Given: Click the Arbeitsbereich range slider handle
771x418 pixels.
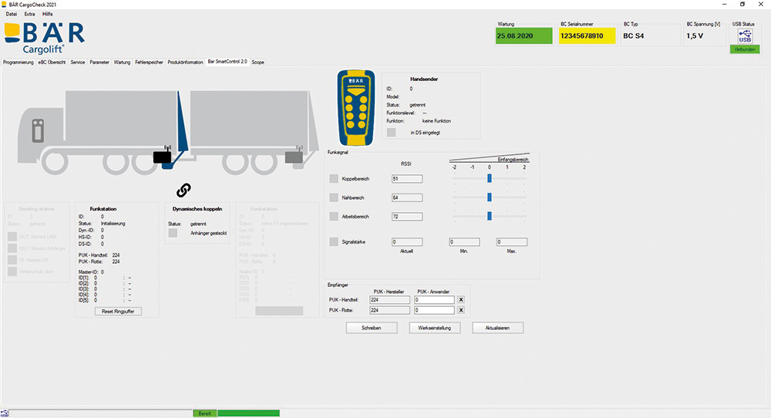Looking at the screenshot, I should coord(489,216).
